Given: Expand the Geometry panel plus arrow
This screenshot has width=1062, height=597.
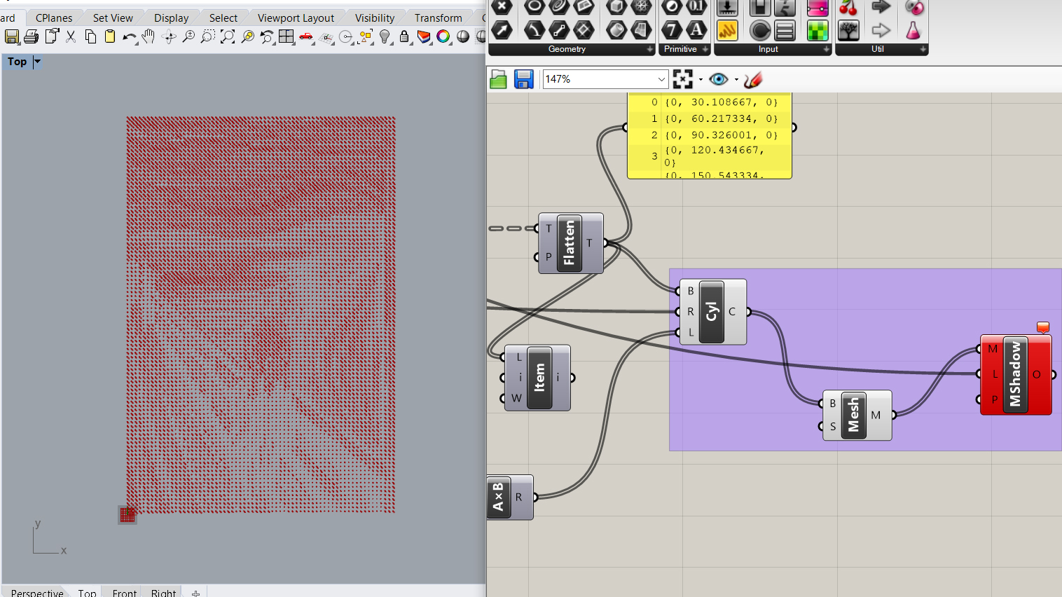Looking at the screenshot, I should click(x=650, y=49).
